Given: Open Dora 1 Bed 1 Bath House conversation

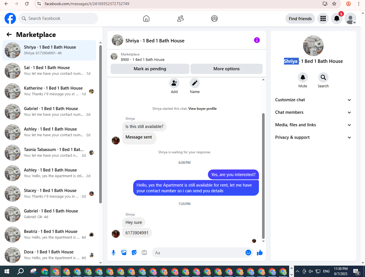Looking at the screenshot, I should (x=49, y=255).
